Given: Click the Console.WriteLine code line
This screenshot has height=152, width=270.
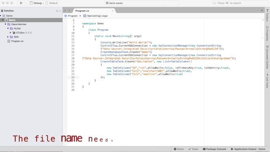Looking at the screenshot, I should tap(126, 42).
